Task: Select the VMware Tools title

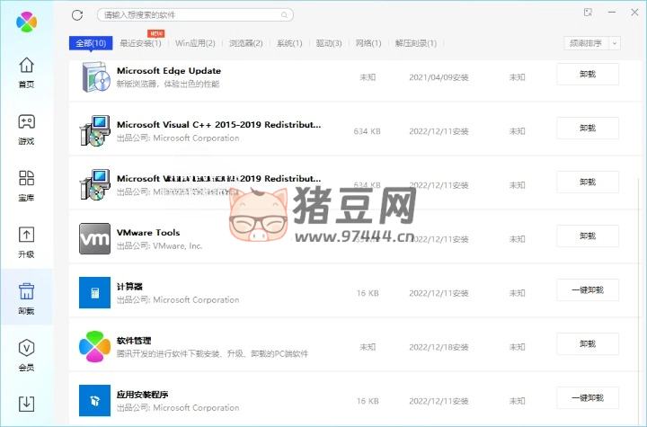Action: point(148,233)
